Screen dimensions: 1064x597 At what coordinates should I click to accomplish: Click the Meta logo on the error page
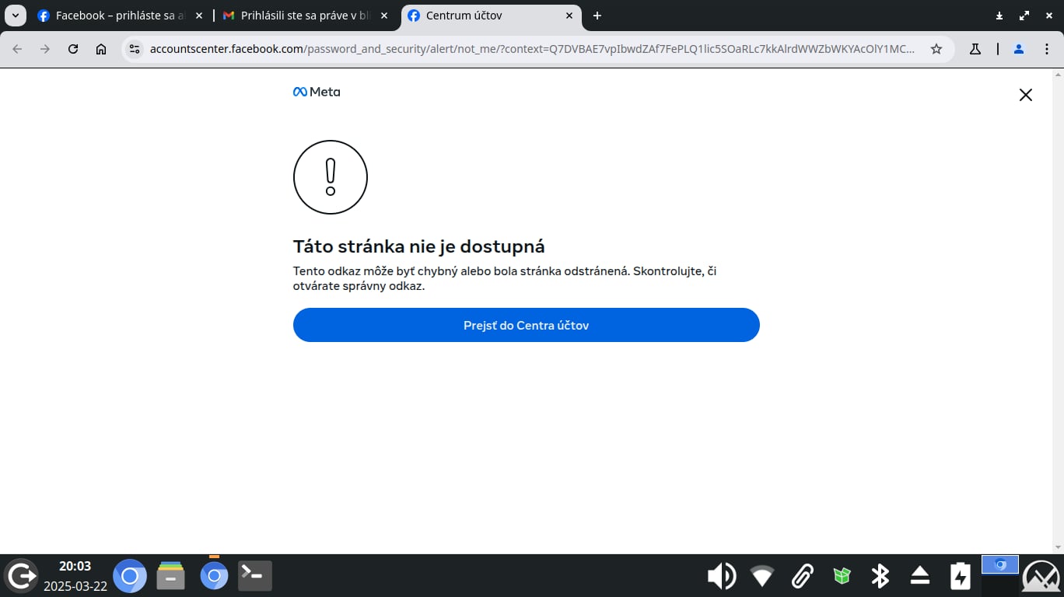pos(316,91)
